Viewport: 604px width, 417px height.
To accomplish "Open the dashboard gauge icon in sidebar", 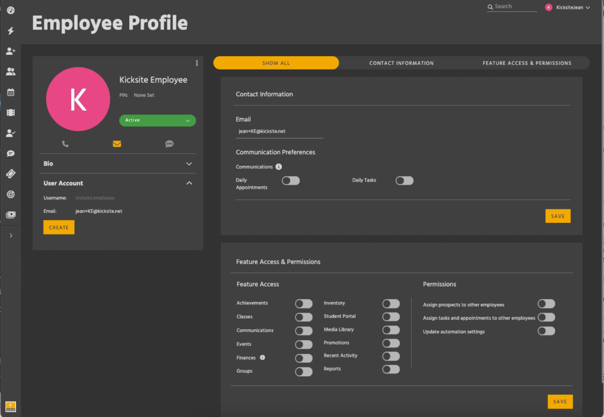I will (x=11, y=10).
